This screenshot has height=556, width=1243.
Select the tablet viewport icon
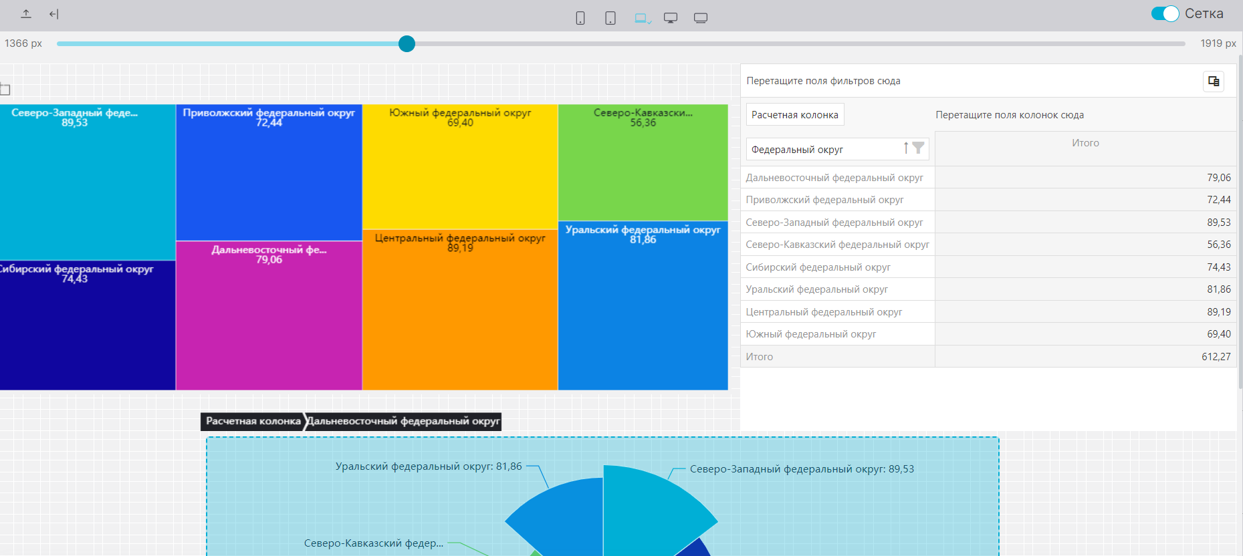[x=610, y=18]
